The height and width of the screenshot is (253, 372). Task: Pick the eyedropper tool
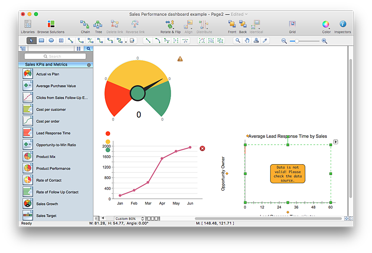265,41
